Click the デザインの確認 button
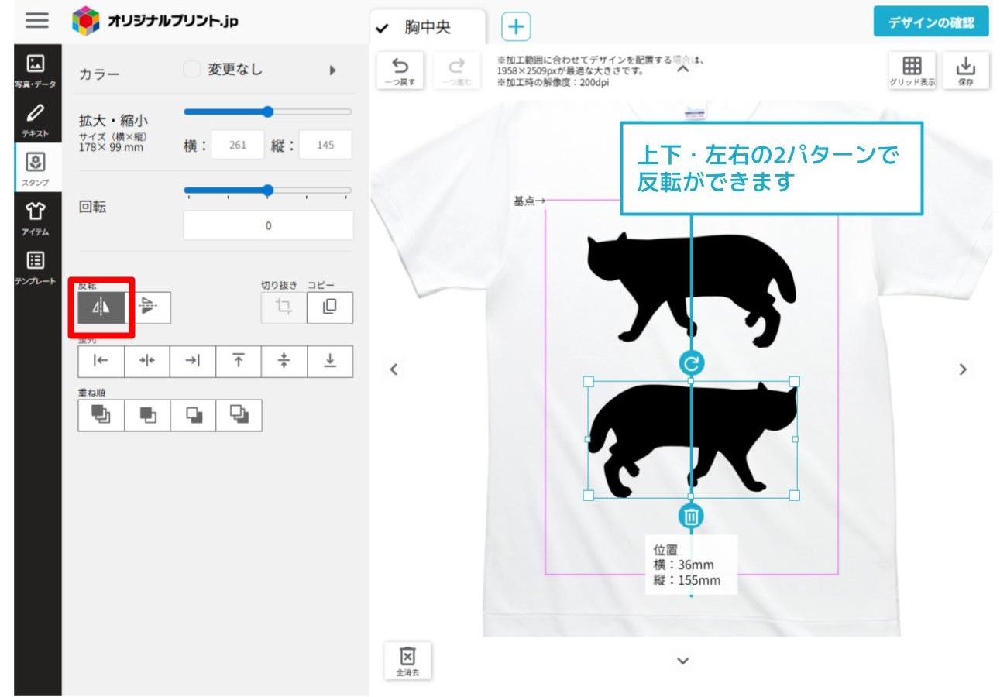1007x697 pixels. click(931, 22)
